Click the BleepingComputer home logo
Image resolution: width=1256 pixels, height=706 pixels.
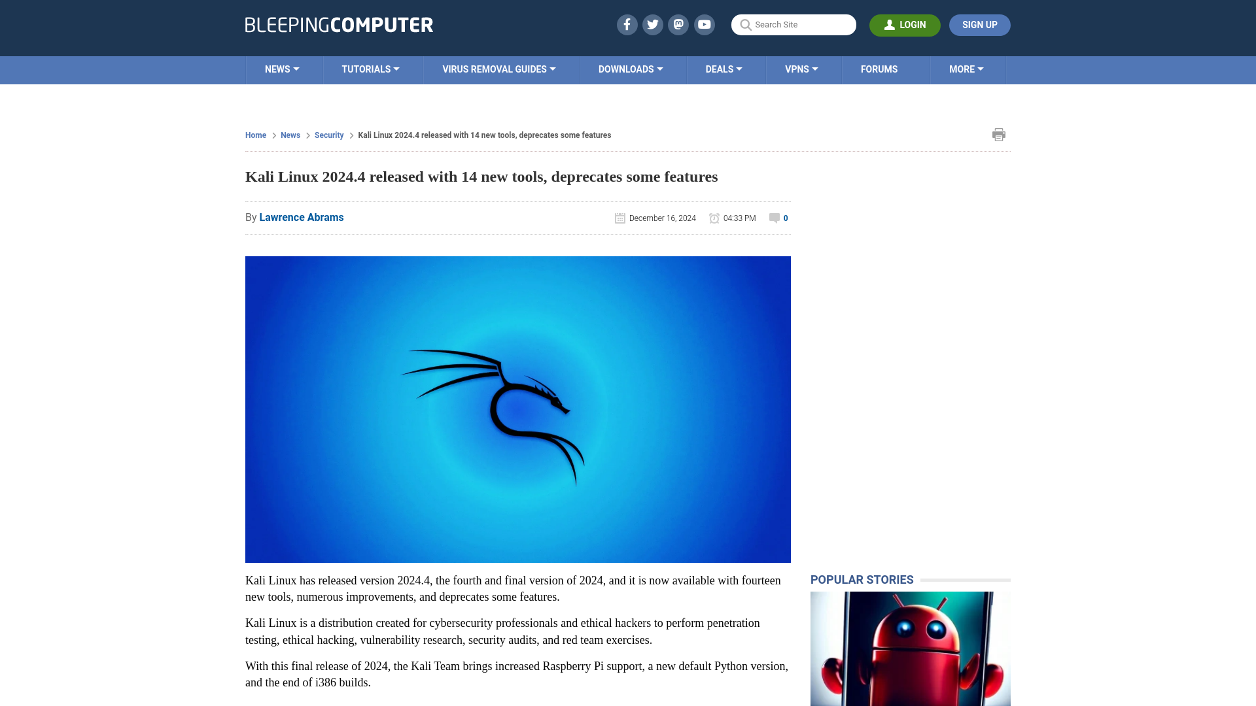[339, 25]
